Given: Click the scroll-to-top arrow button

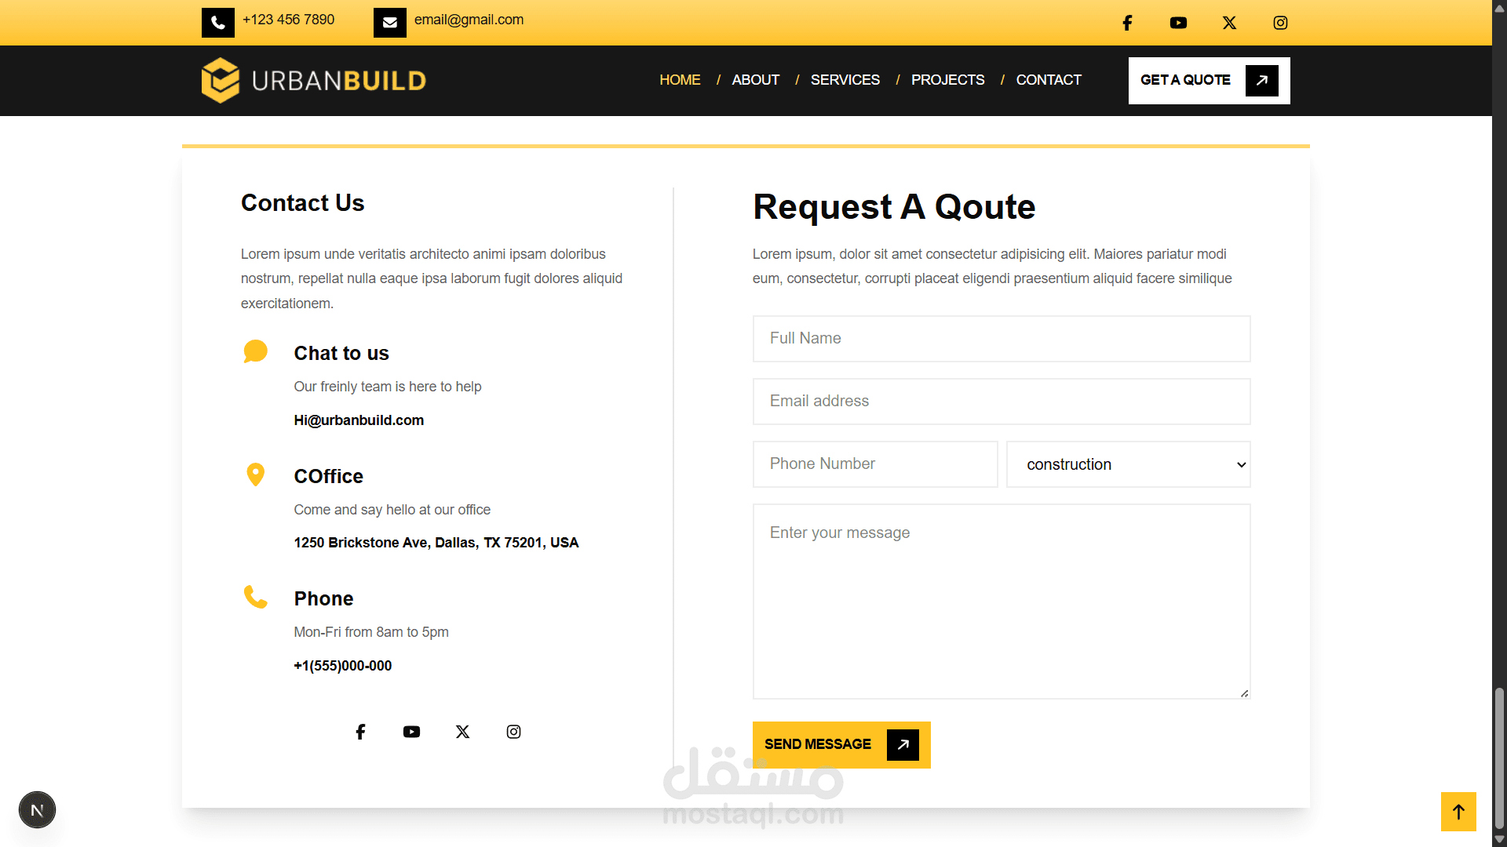Looking at the screenshot, I should point(1458,812).
